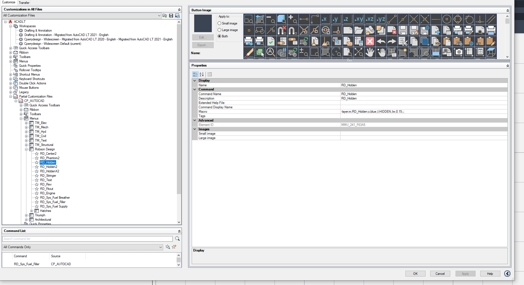Click the OK button
This screenshot has width=524, height=285.
tap(415, 273)
